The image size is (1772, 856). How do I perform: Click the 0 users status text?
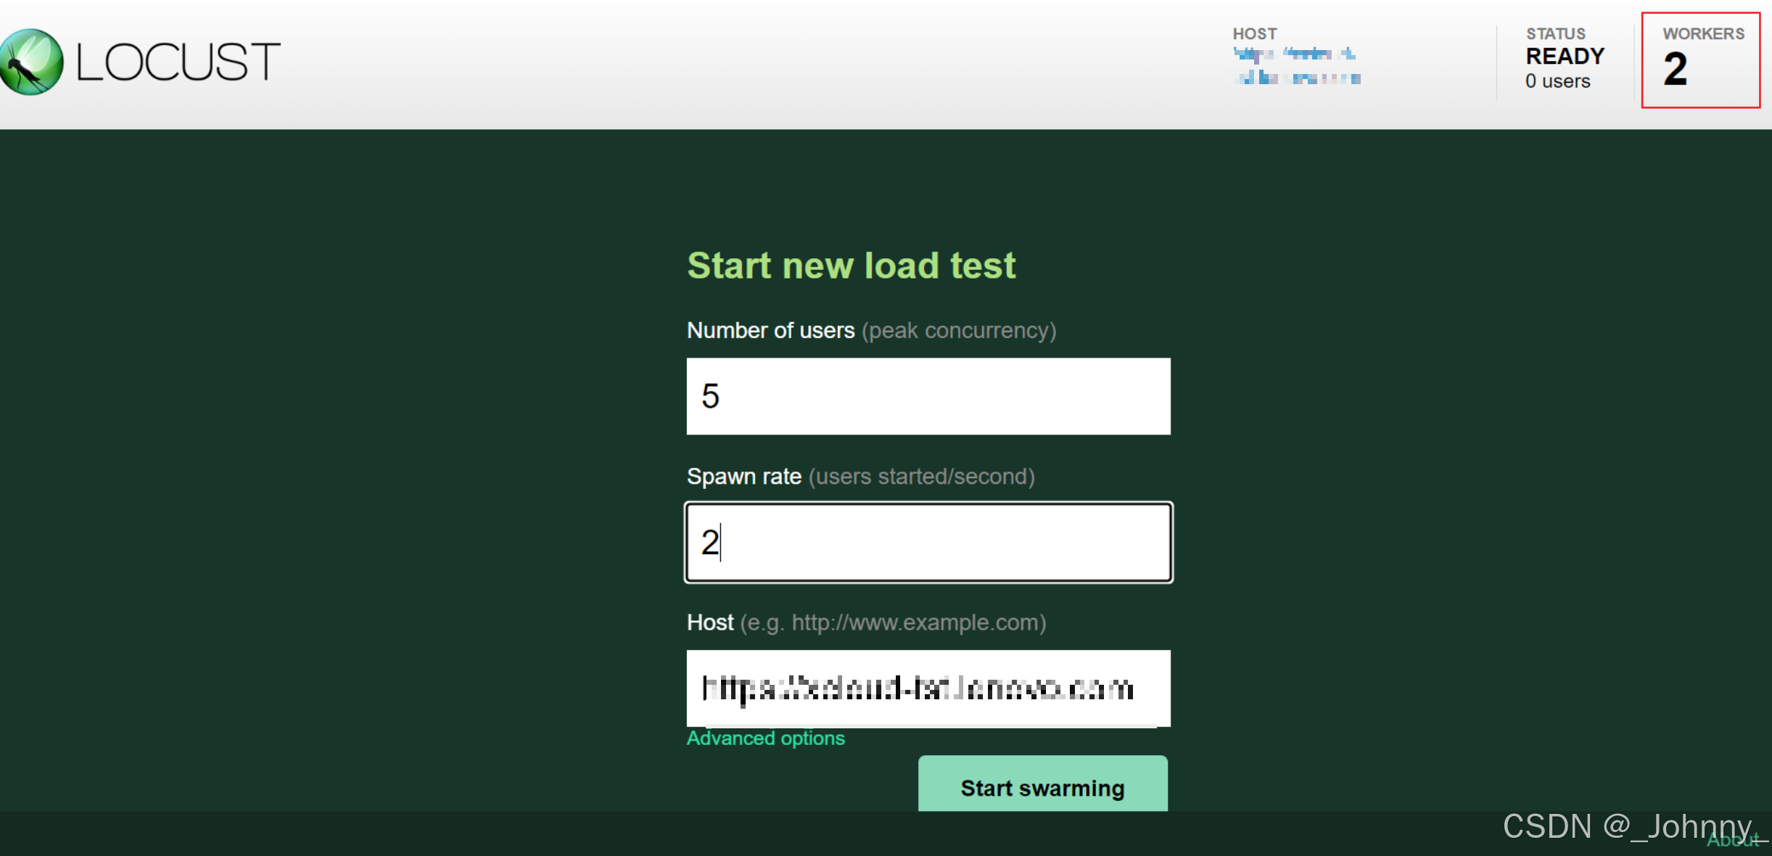tap(1557, 81)
